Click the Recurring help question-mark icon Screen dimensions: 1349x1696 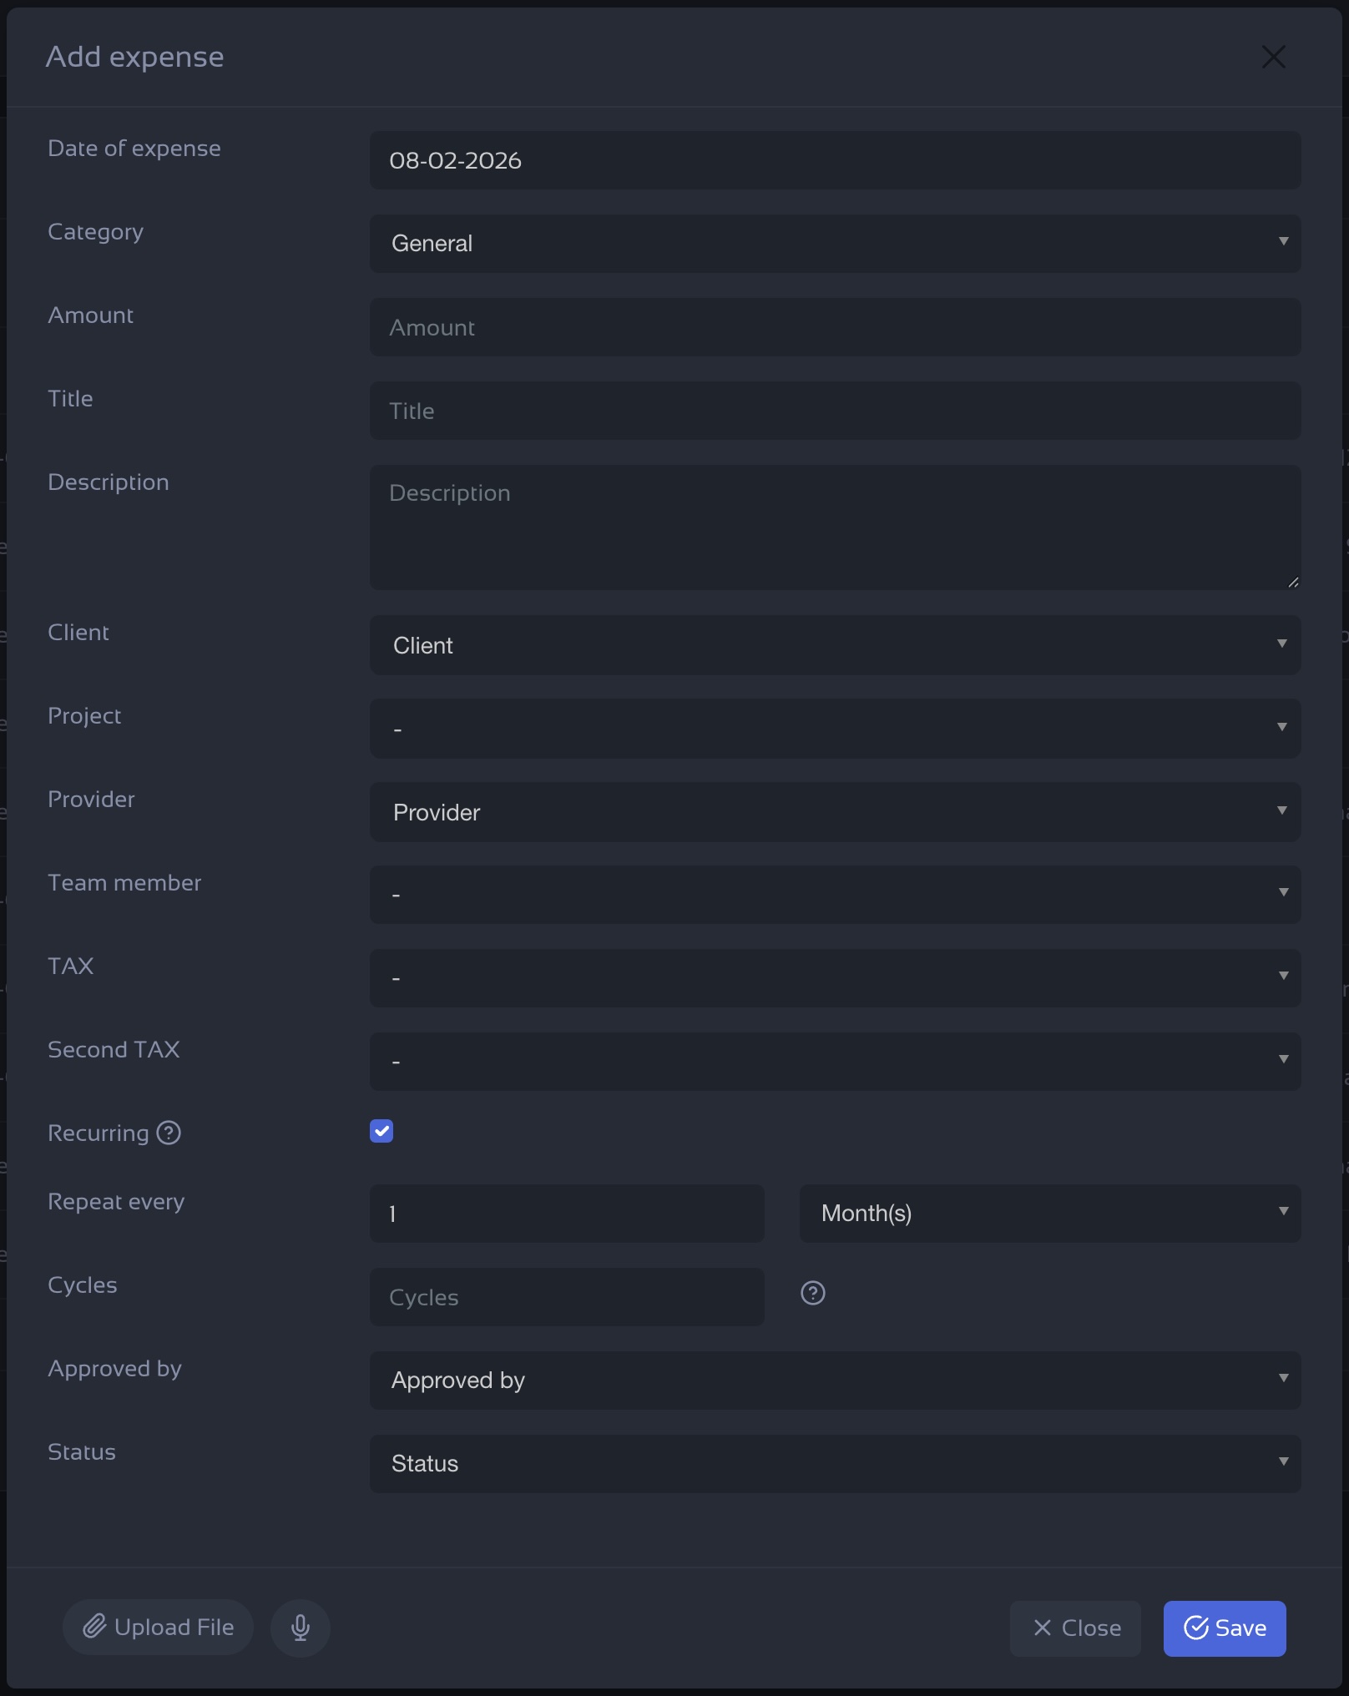point(169,1133)
